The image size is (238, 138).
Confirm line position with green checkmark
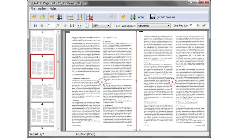[x=204, y=26]
